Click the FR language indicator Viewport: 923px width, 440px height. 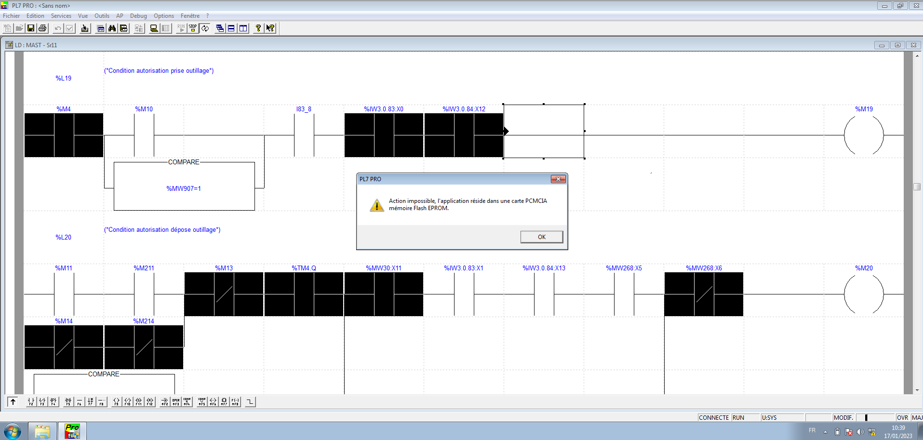coord(812,430)
